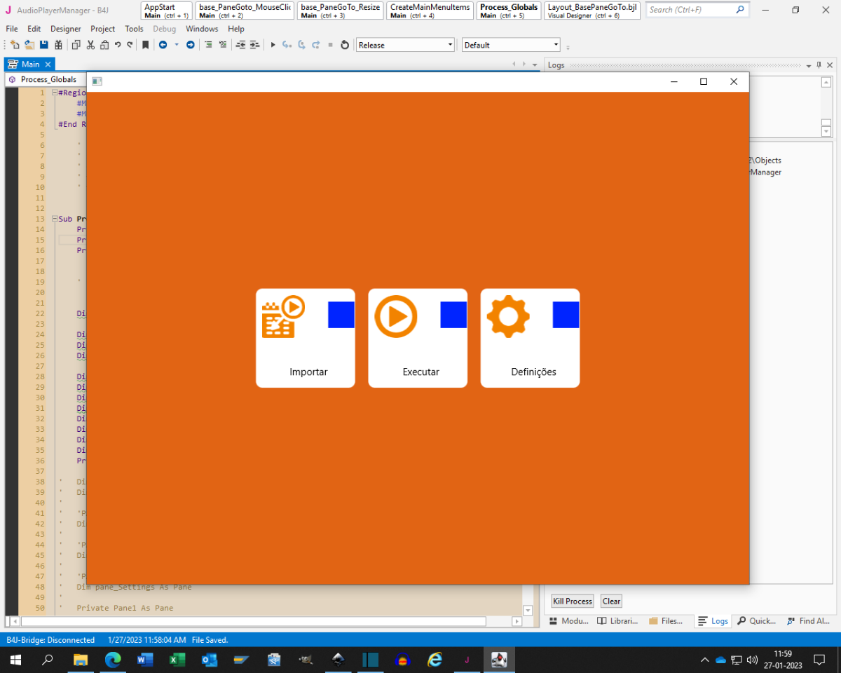Jump to CreateMainMenuItems shortcut
Image resolution: width=841 pixels, height=673 pixels.
430,11
